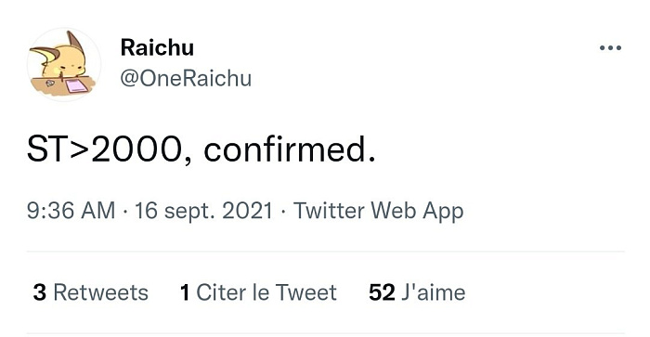Click the ST>2000 portion of the tweet
650x337 pixels.
click(x=104, y=149)
